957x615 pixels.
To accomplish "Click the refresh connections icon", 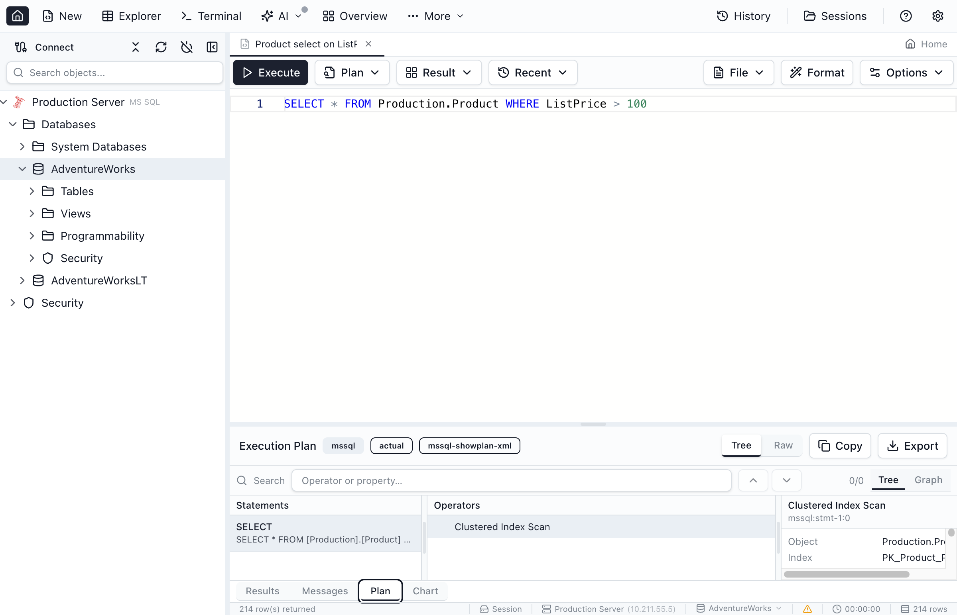I will point(161,47).
